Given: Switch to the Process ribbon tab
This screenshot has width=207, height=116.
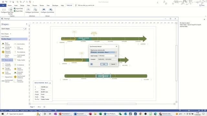Looking at the screenshot, I should coord(35,5).
